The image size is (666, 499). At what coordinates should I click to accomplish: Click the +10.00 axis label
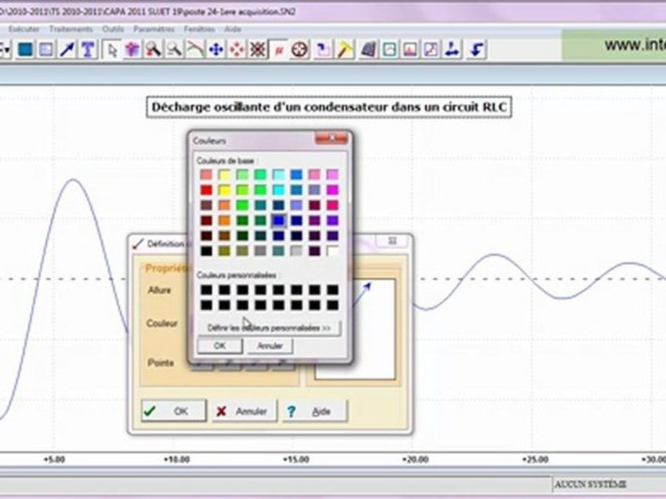[x=177, y=459]
